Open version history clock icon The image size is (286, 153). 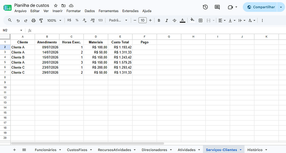click(205, 7)
